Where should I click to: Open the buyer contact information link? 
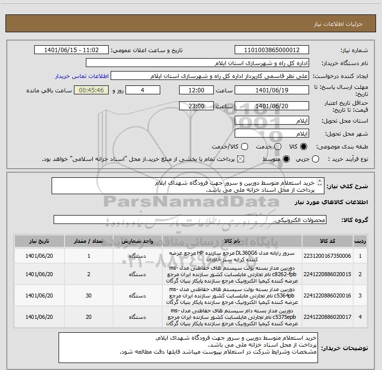[82, 76]
